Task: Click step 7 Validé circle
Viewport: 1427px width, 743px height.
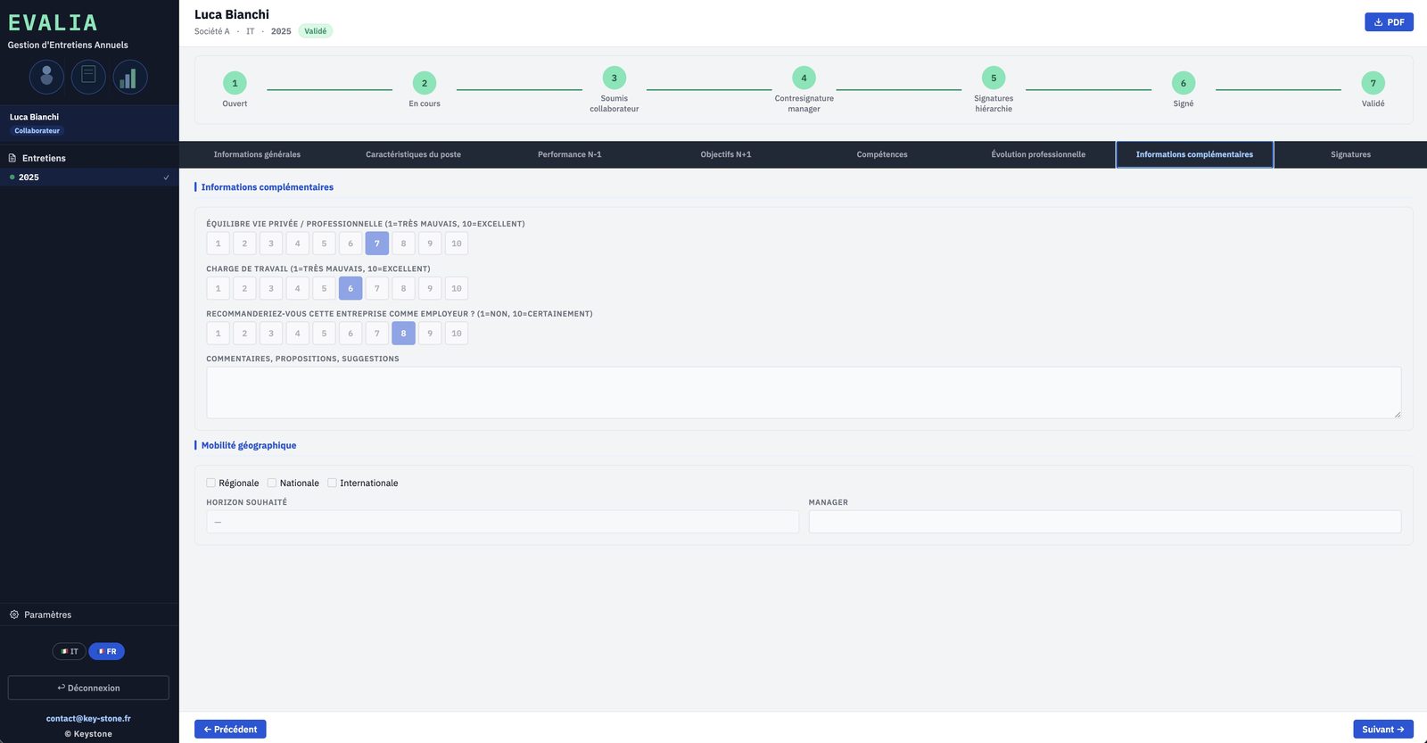Action: tap(1373, 83)
